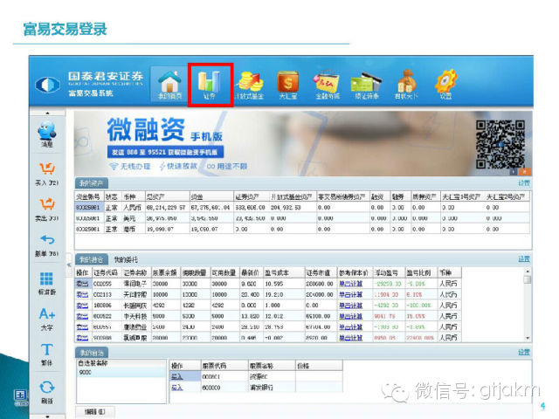This screenshot has width=559, height=419.
Task: Select the 港币 account row in assets table
Action: 301,229
